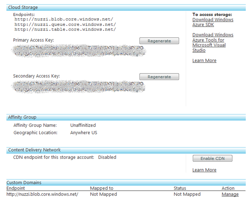The width and height of the screenshot is (248, 199).
Task: Click the To access storage heading
Action: pos(212,15)
